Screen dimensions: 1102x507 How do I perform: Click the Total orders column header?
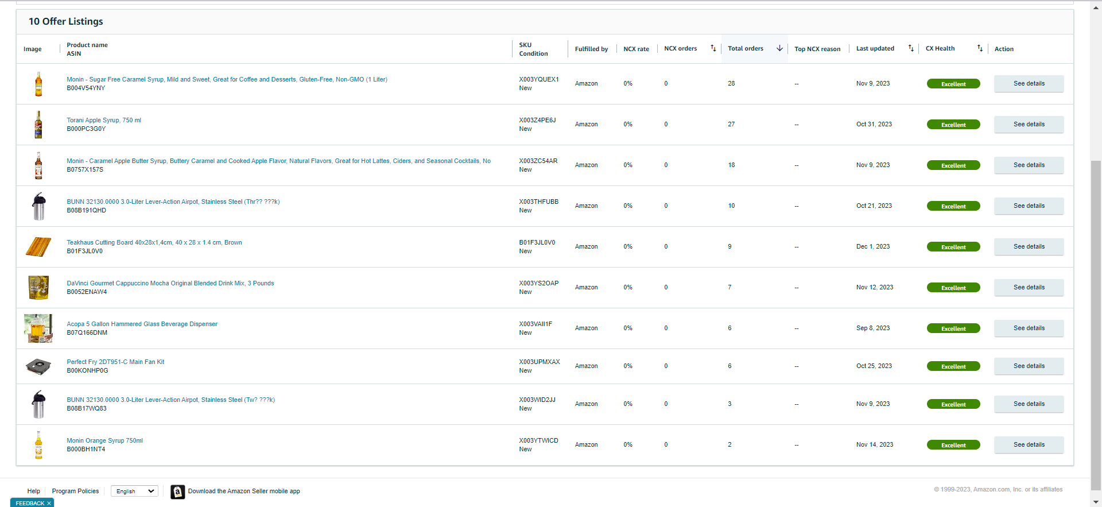pyautogui.click(x=746, y=48)
